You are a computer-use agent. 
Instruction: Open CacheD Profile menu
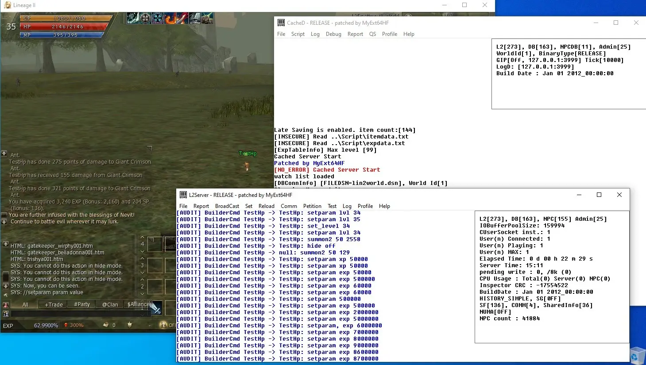point(390,34)
